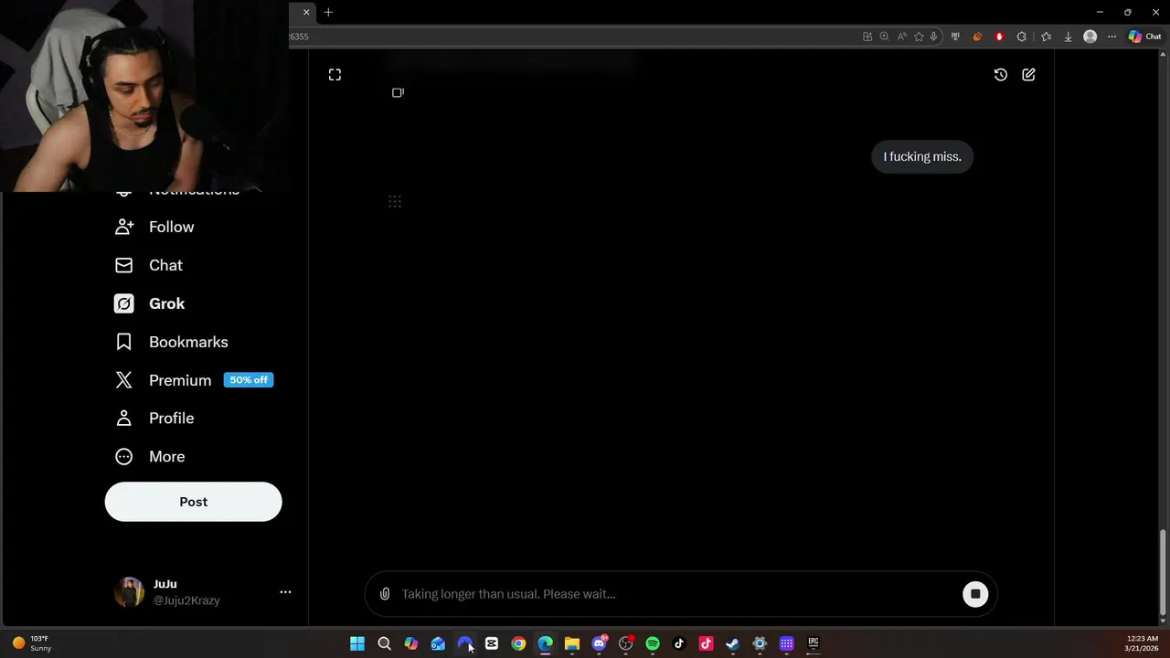Launch Copilot from the taskbar

[x=411, y=643]
